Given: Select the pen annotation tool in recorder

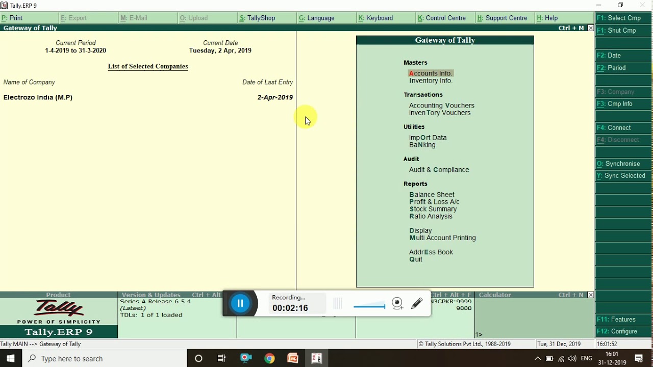Looking at the screenshot, I should (x=417, y=304).
